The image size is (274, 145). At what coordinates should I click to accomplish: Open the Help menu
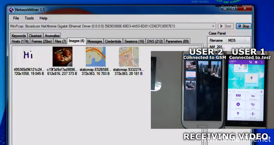coord(43,18)
